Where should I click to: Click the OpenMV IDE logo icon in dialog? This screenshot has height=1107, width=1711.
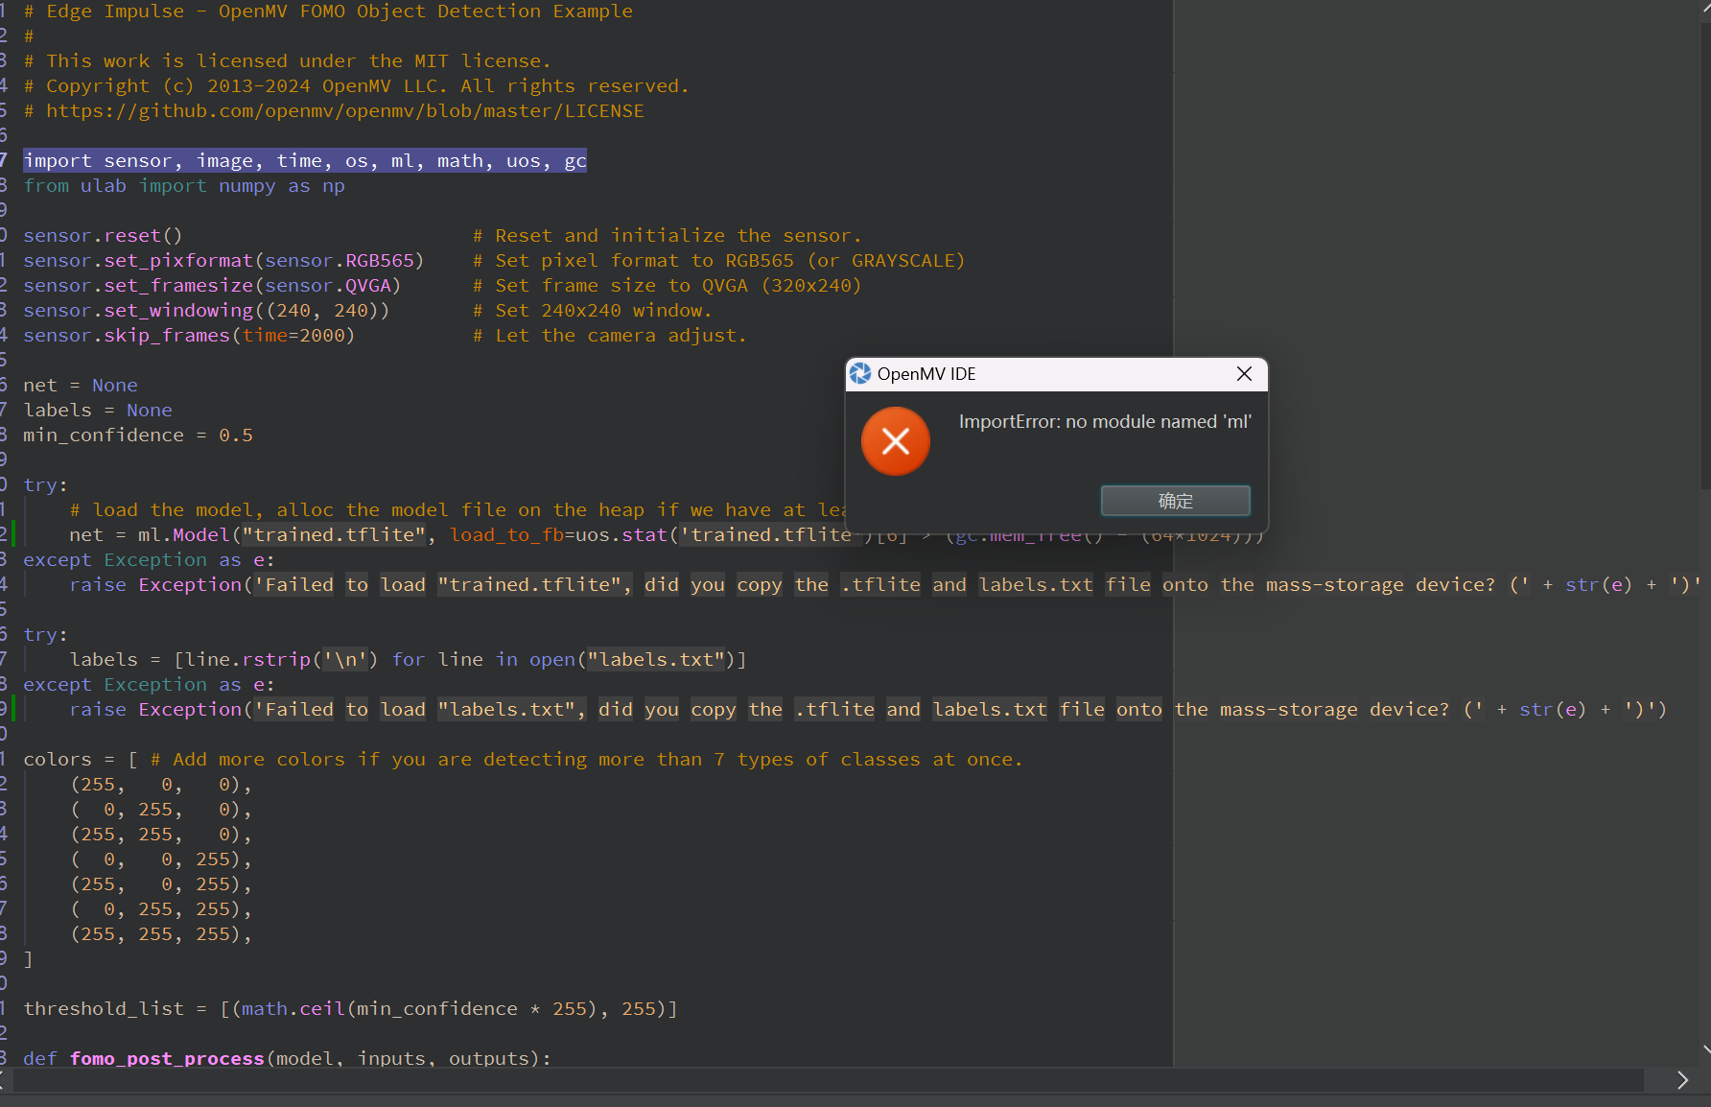(x=860, y=374)
